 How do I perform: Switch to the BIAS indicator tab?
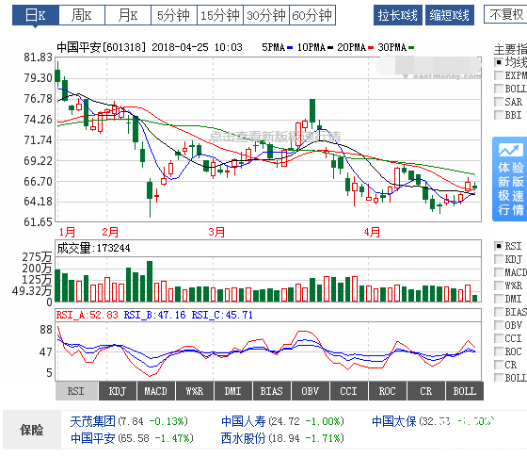click(x=272, y=391)
